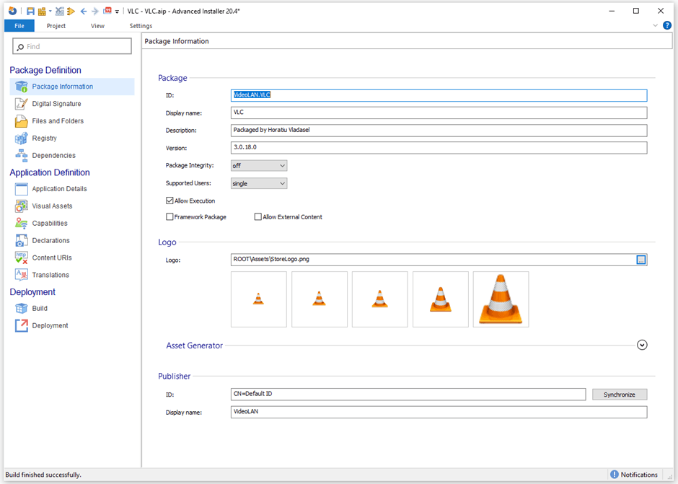Open the Build dropdown arrow in toolbar
This screenshot has height=484, width=678.
50,12
